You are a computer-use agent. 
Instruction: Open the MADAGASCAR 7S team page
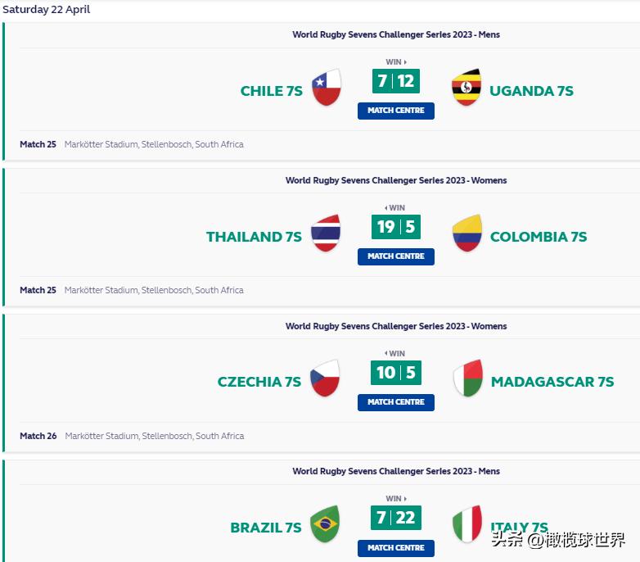(x=552, y=382)
